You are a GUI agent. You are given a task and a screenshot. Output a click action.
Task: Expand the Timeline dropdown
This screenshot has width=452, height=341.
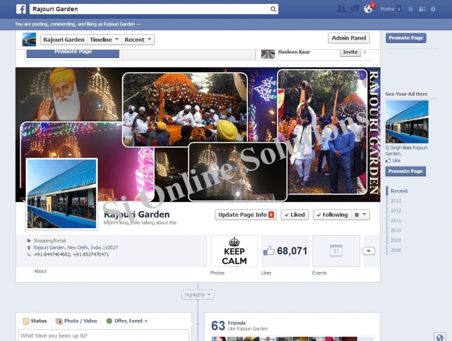pyautogui.click(x=104, y=40)
